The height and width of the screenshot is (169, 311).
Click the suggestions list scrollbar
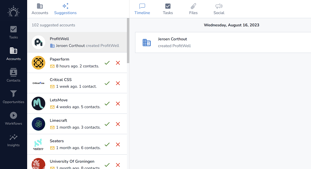click(128, 41)
